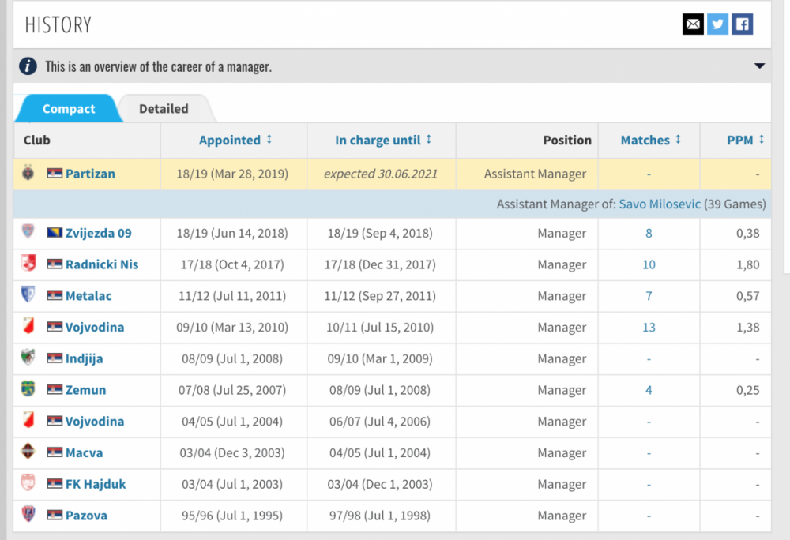This screenshot has width=790, height=540.
Task: Click the email share icon
Action: (693, 24)
